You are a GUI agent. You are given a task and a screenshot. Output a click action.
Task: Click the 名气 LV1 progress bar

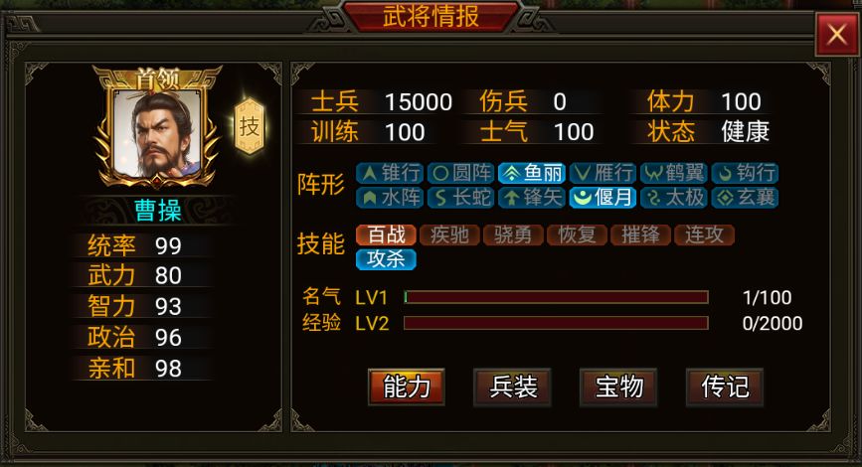556,297
